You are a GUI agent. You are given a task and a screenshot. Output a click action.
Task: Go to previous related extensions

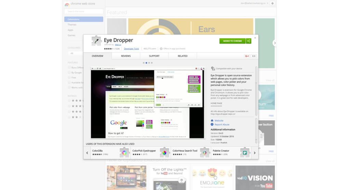click(87, 153)
